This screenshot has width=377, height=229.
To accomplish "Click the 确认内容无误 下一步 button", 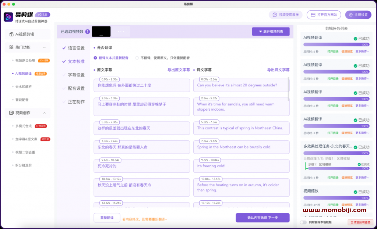I will (x=263, y=218).
